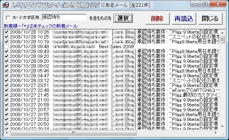229x140 pixels.
Task: Select the 'Pligg:最初のカスタマイ' subject row
Action: 178,95
